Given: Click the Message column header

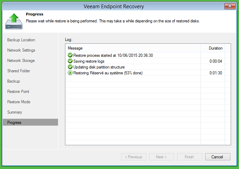Looking at the screenshot, I should (133, 48).
